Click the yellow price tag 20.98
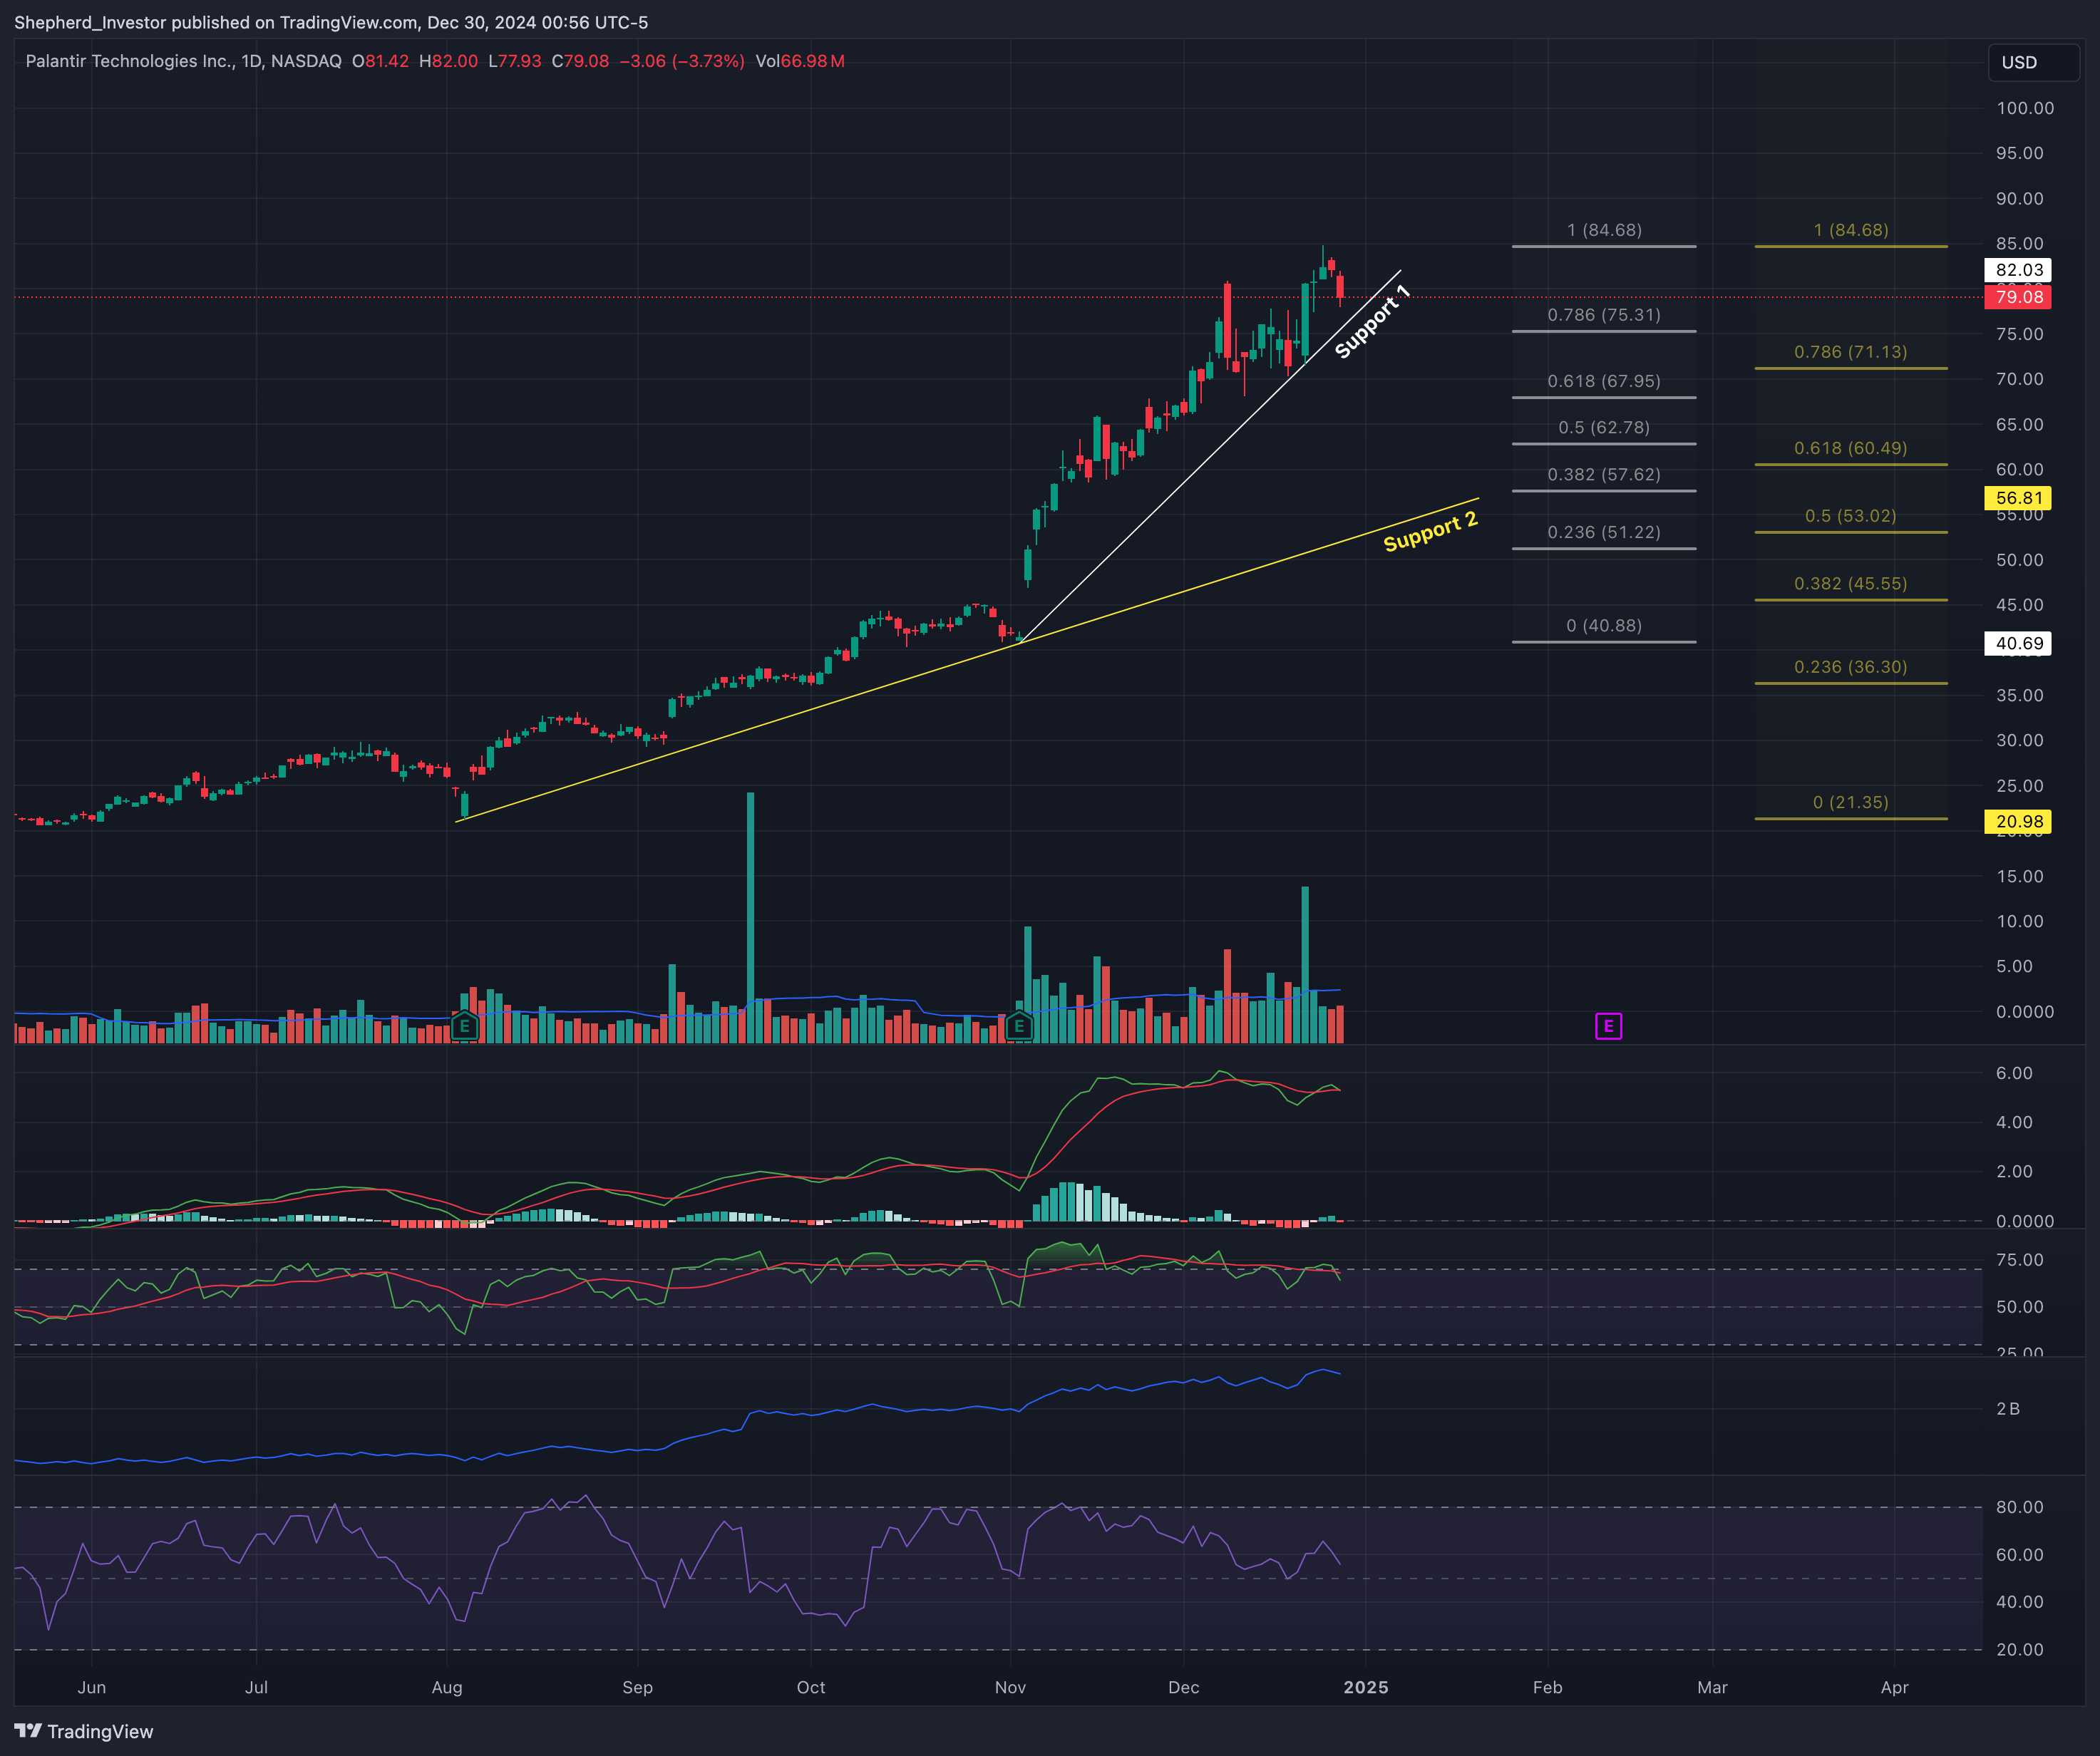Image resolution: width=2100 pixels, height=1756 pixels. (2018, 822)
